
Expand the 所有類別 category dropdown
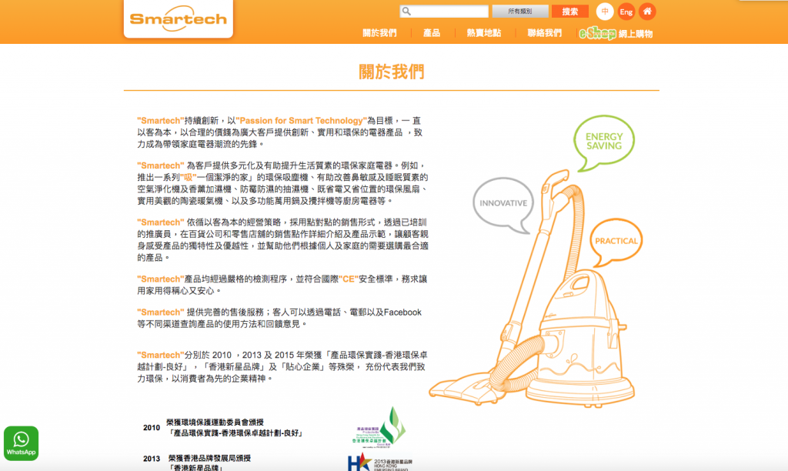point(519,12)
